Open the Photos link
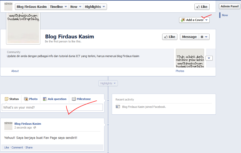Screen dimensions: 241x153 click(x=180, y=71)
